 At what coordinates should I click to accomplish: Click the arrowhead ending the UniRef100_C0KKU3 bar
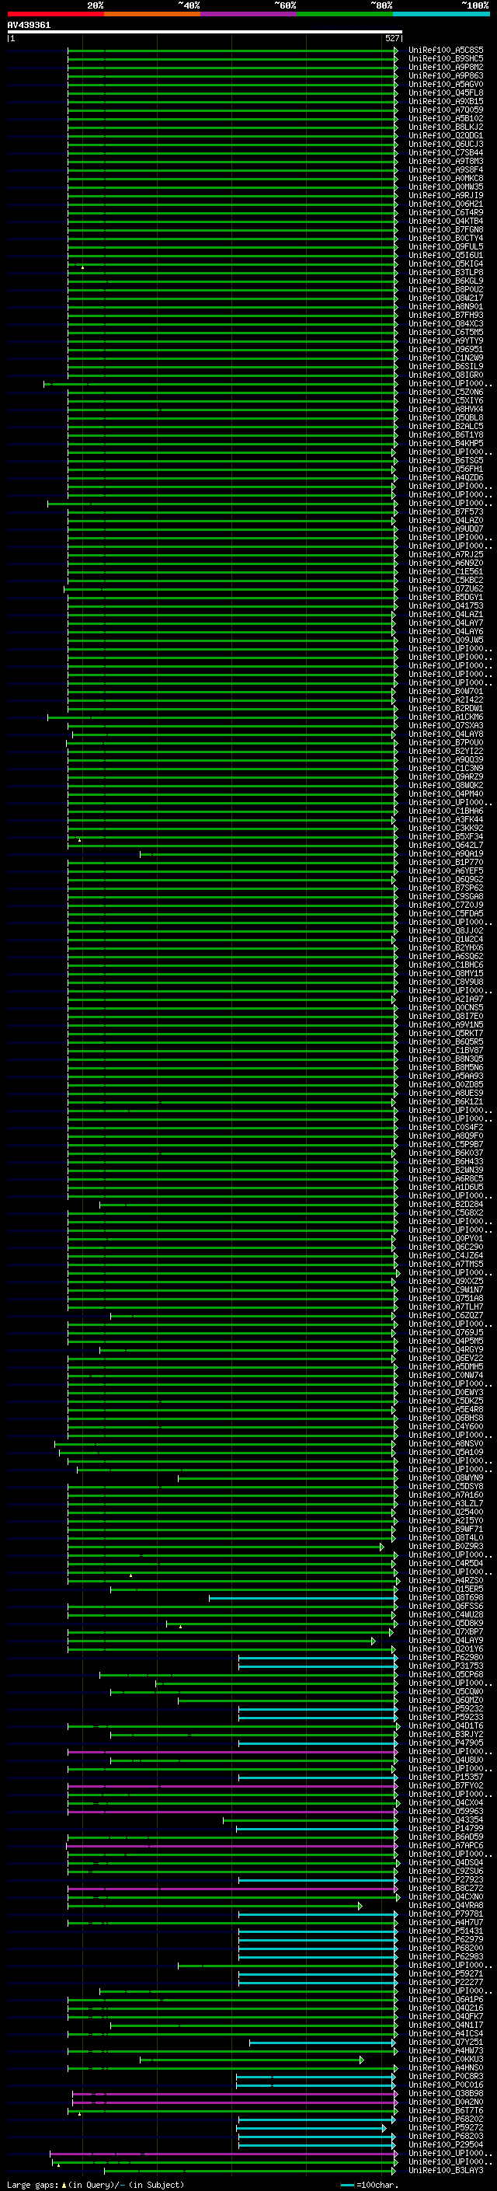362,2059
